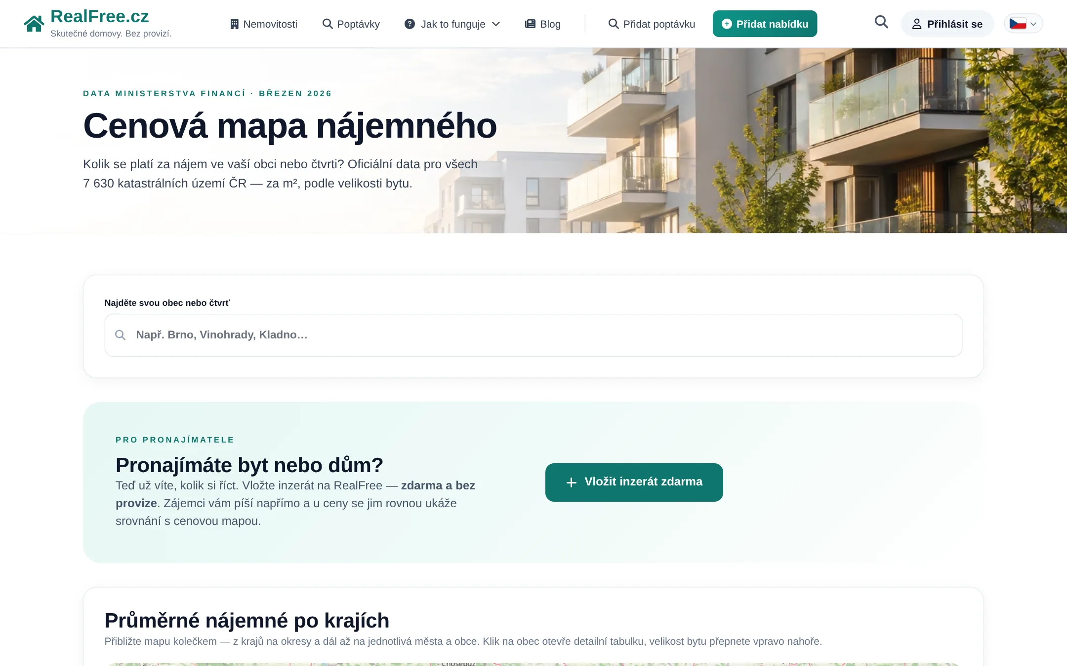
Task: Focus the obec nebo čtvrť search field
Action: click(533, 335)
